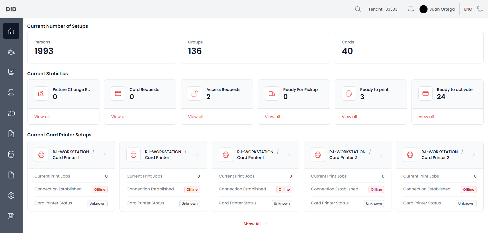The height and width of the screenshot is (233, 488).
Task: Click the Card Requests card icon
Action: click(118, 93)
